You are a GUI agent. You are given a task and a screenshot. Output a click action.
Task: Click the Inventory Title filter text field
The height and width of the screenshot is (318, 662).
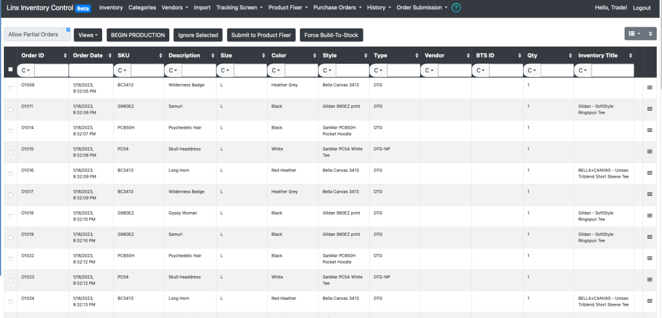coord(613,70)
